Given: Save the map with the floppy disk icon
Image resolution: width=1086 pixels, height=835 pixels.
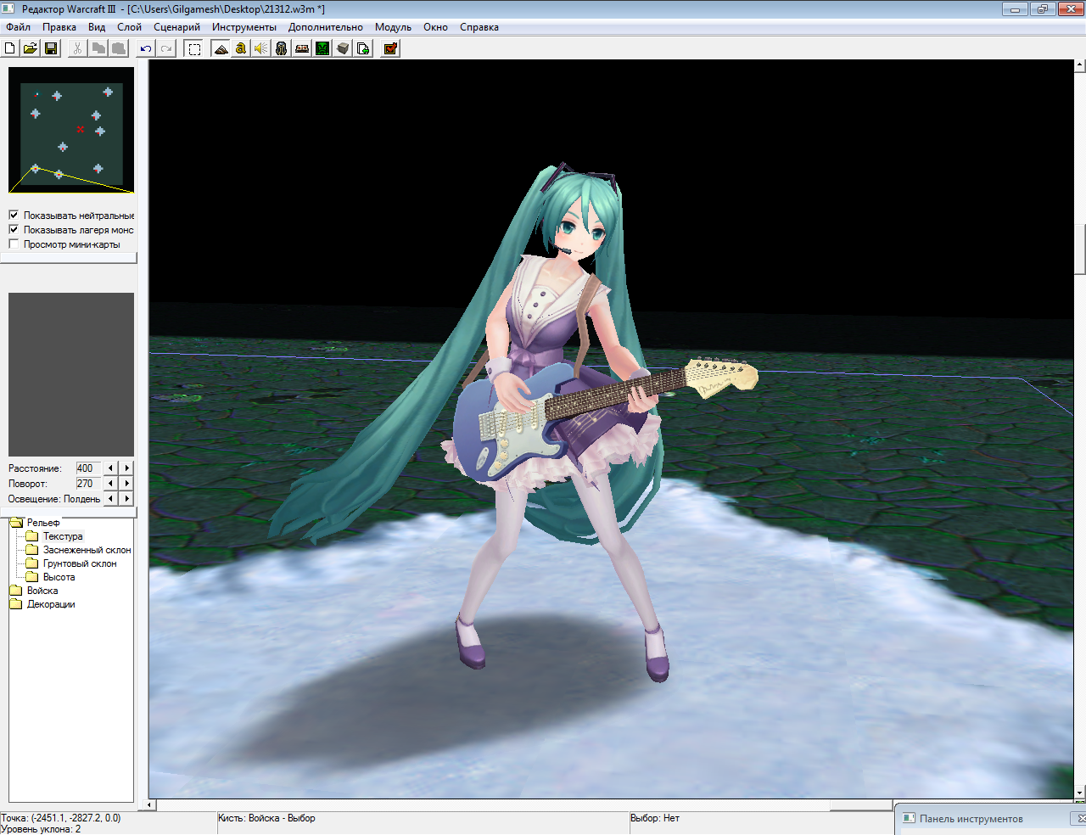Looking at the screenshot, I should point(51,48).
